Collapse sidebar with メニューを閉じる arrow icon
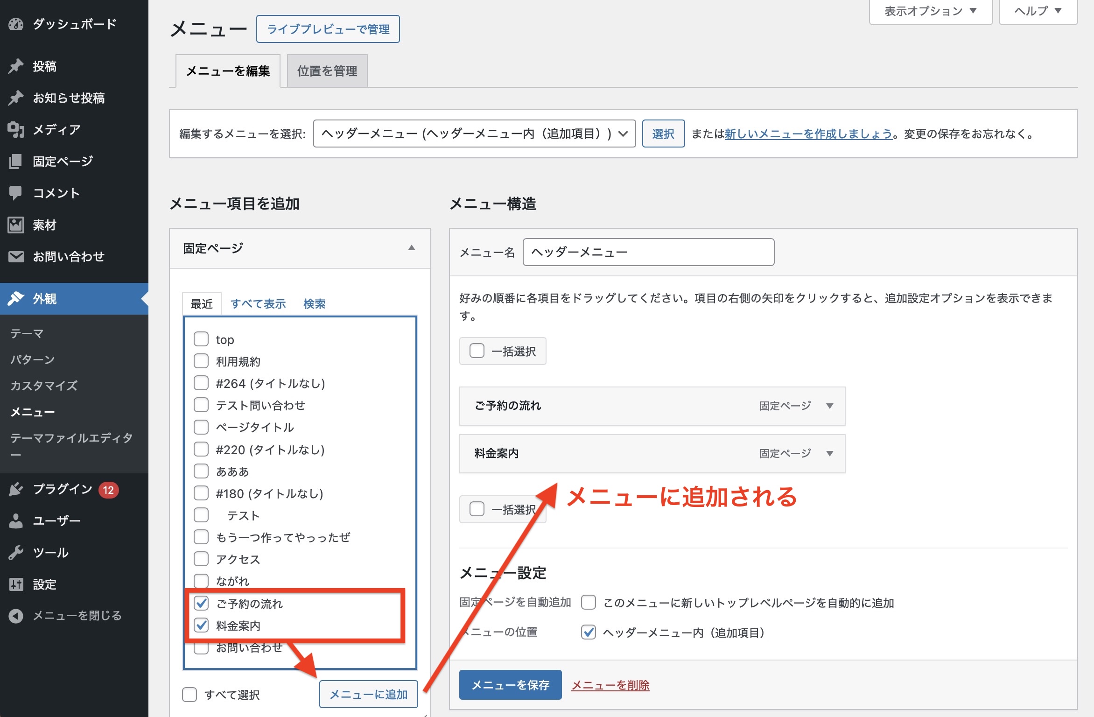 point(16,616)
